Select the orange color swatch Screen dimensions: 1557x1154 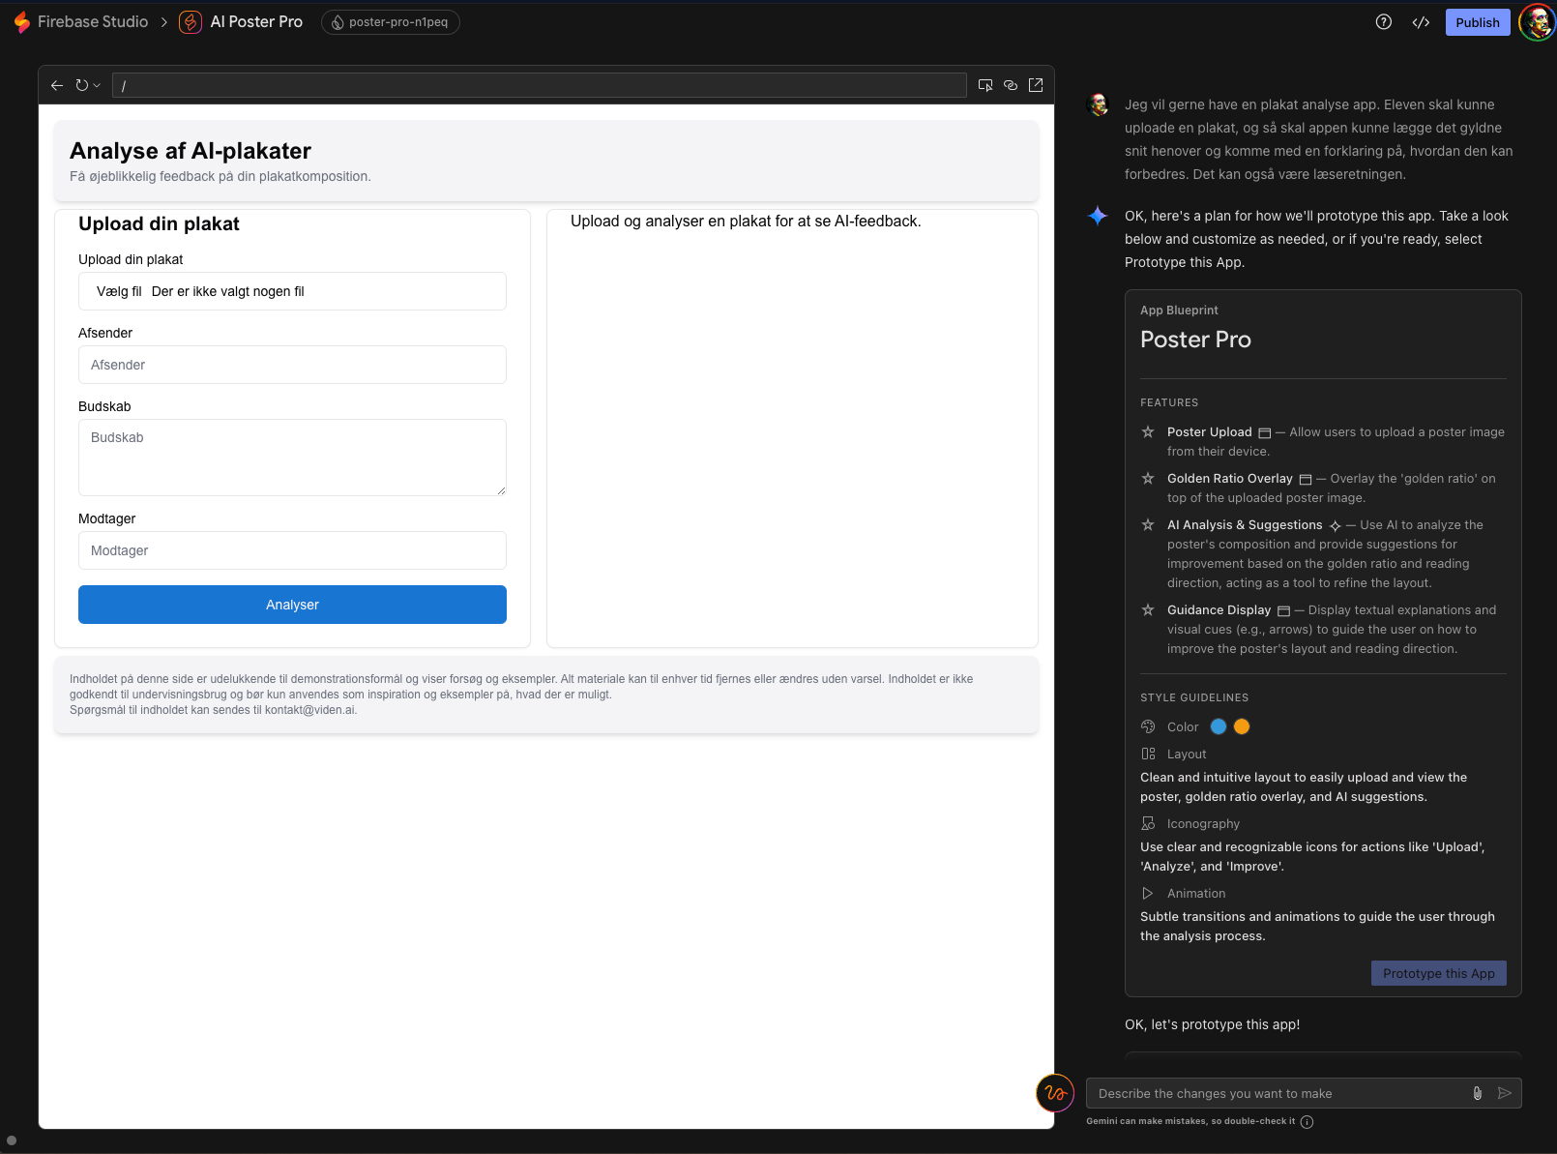coord(1242,726)
